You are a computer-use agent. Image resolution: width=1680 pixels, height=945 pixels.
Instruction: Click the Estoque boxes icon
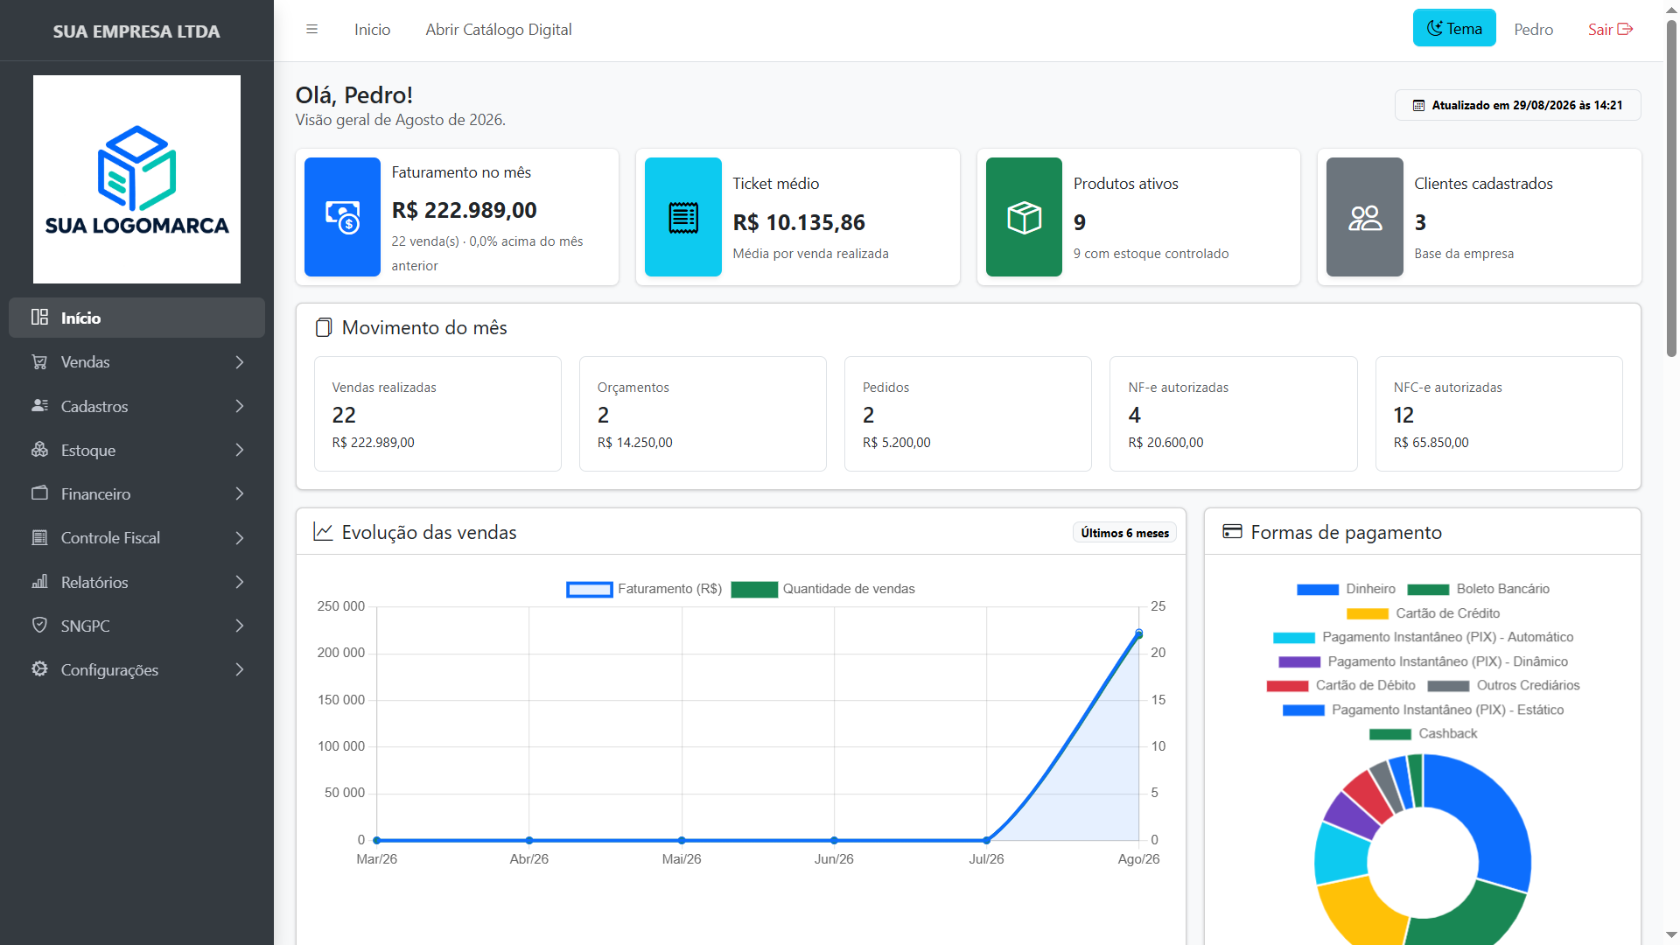[x=39, y=449]
